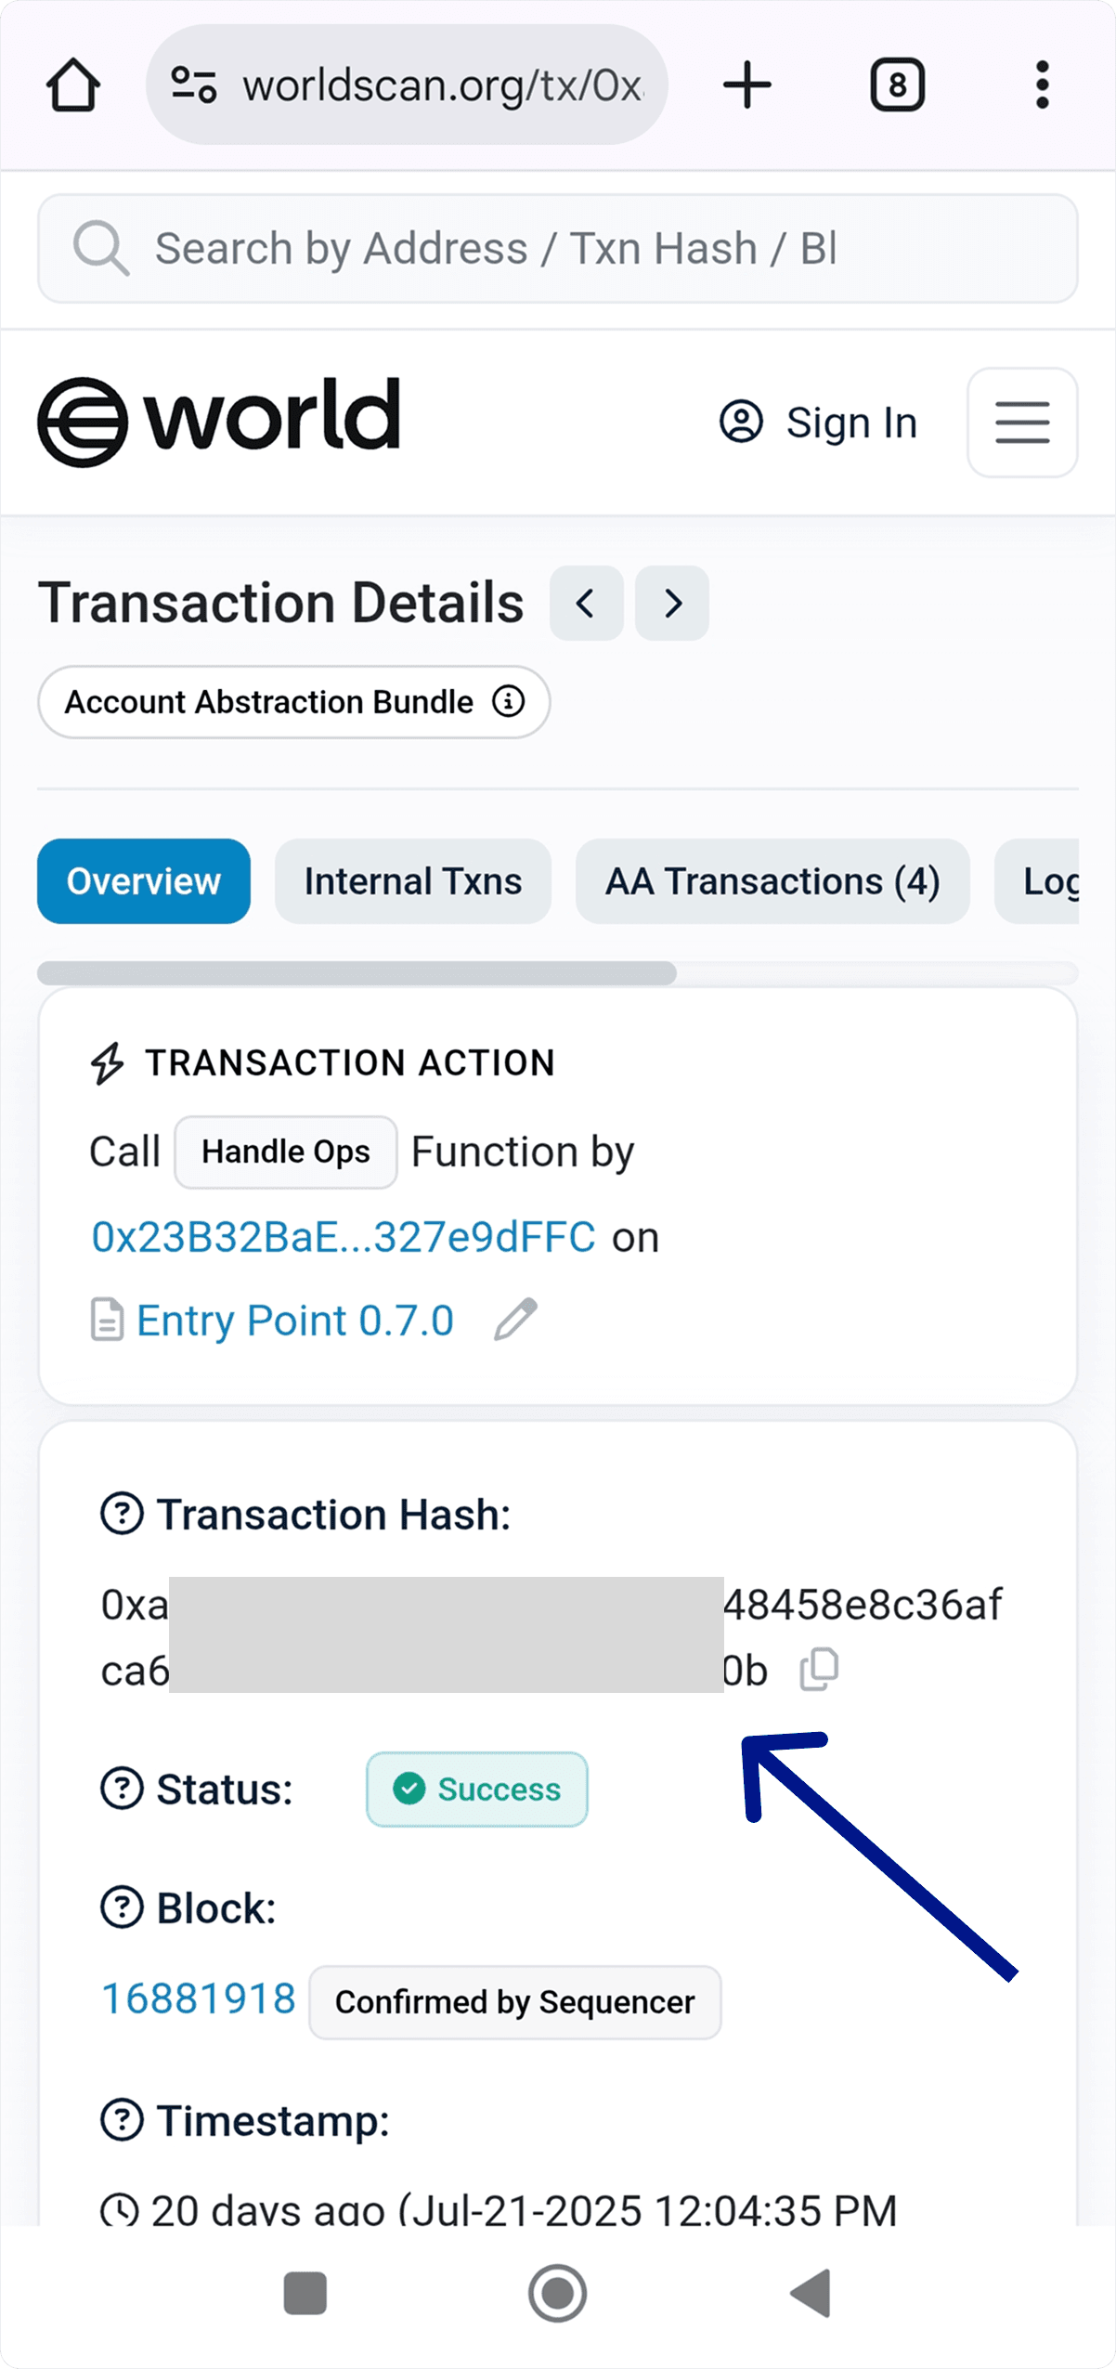Click the info icon on Account Abstraction Bundle
The height and width of the screenshot is (2369, 1116).
tap(509, 702)
